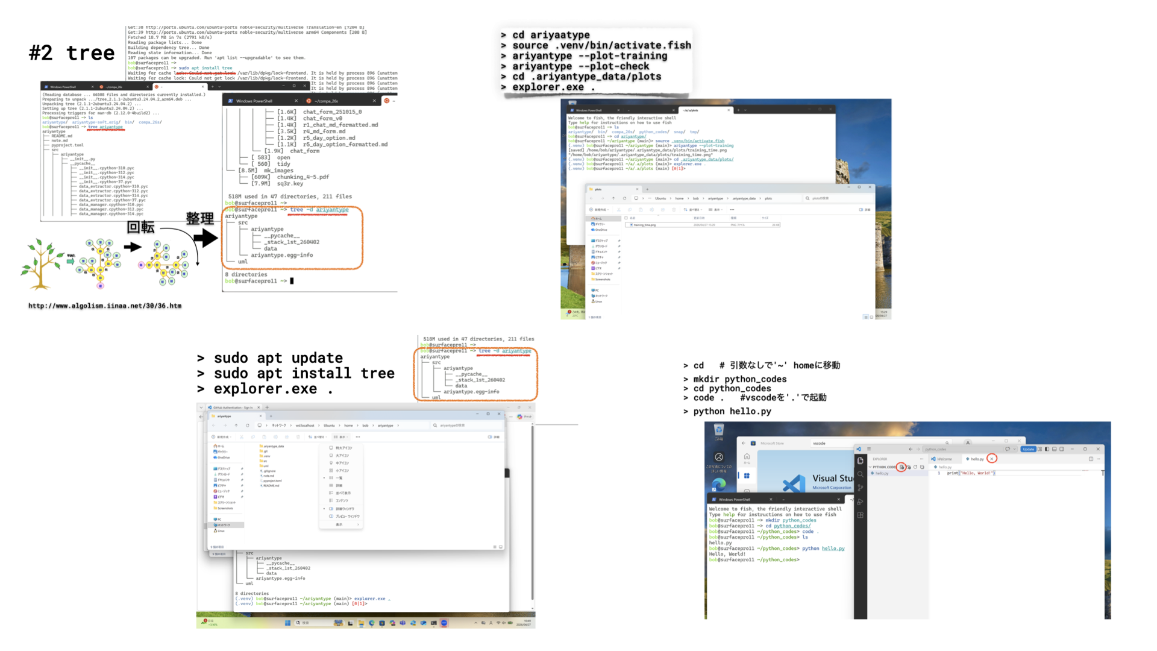
Task: Toggle VS Code bottom panel layout
Action: (x=1055, y=449)
